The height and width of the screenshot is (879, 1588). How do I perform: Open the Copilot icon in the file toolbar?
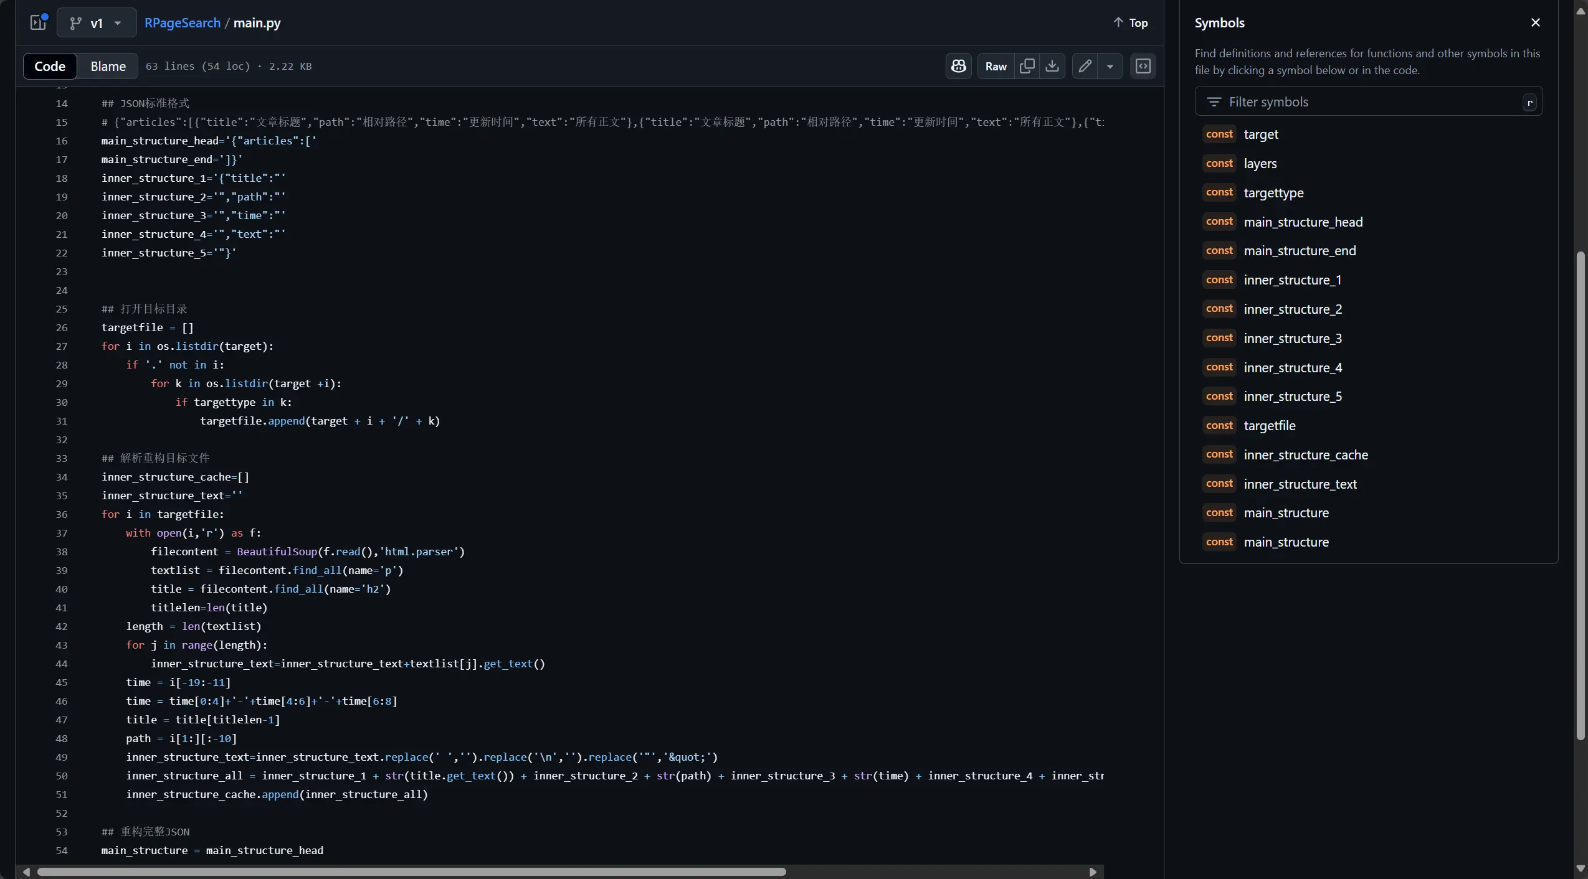coord(958,66)
